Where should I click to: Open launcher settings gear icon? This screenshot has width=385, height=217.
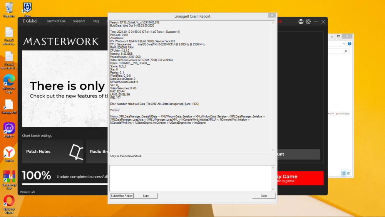pos(308,22)
